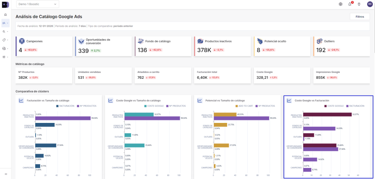Toggle COSTE GOOGLE legend in second chart
Screen dimensions: 375x179
pos(154,106)
